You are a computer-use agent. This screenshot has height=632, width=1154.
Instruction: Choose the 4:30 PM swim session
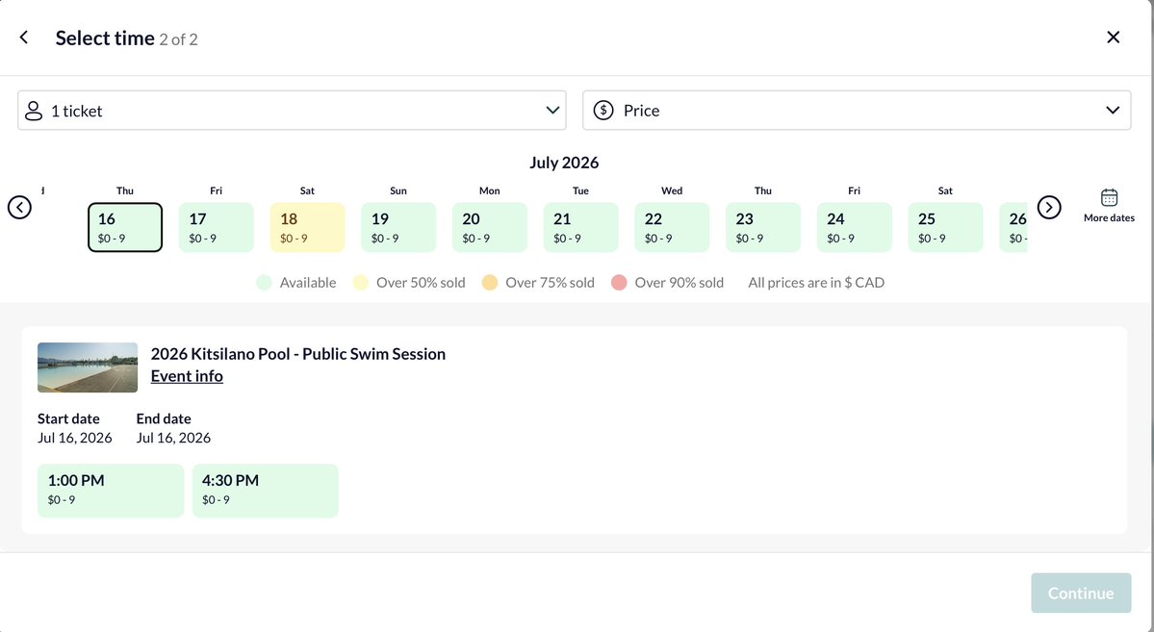point(265,491)
